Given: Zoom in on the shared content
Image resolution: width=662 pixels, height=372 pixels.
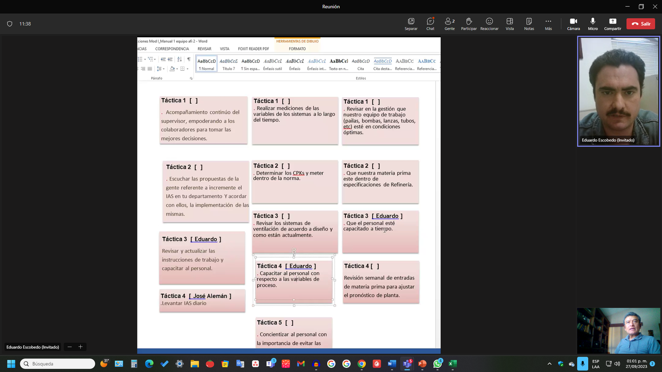Looking at the screenshot, I should [x=80, y=347].
